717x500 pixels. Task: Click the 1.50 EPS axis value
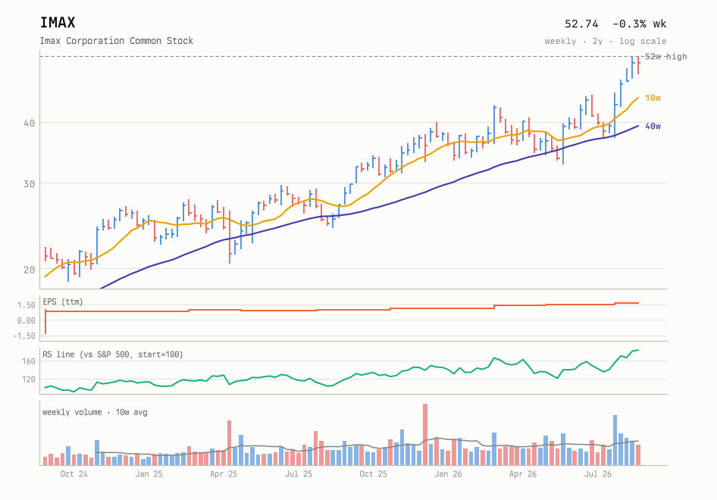tap(26, 305)
